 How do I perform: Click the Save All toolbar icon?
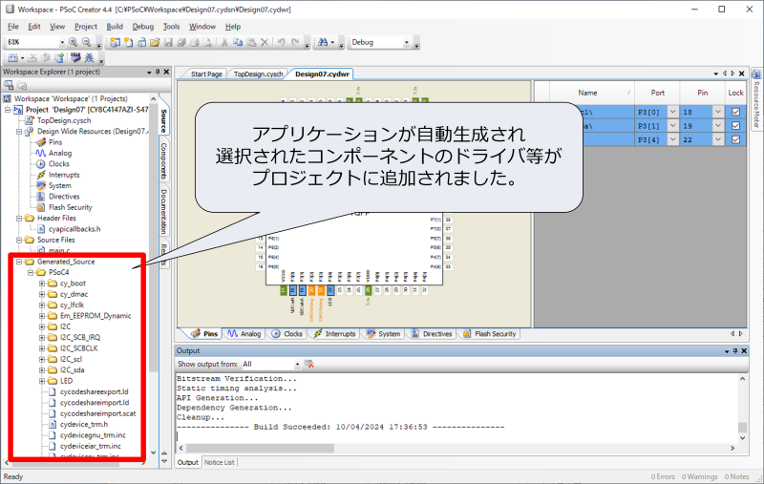pyautogui.click(x=181, y=42)
